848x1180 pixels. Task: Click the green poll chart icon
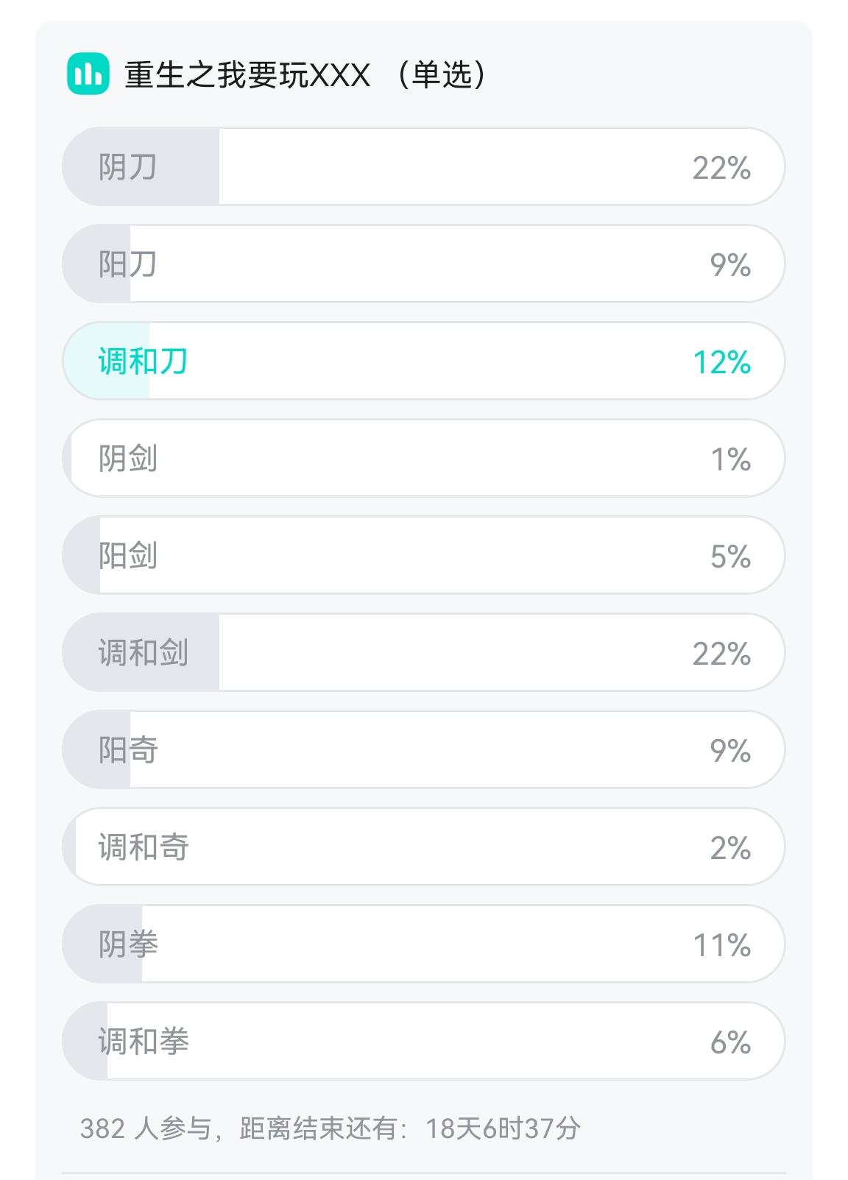point(88,74)
